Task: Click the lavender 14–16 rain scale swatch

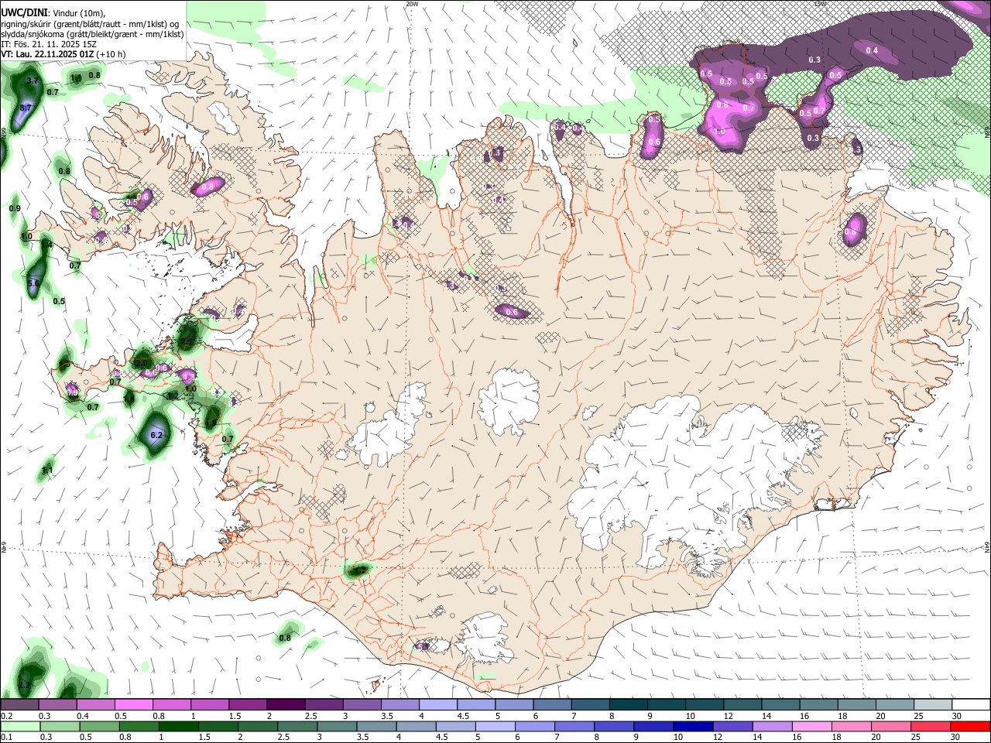Action: point(773,726)
